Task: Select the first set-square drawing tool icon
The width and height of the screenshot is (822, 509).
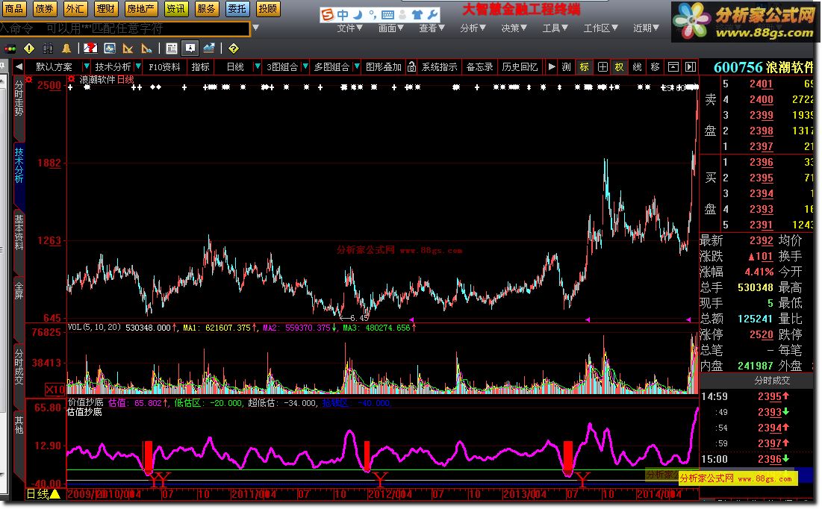Action: 128,49
